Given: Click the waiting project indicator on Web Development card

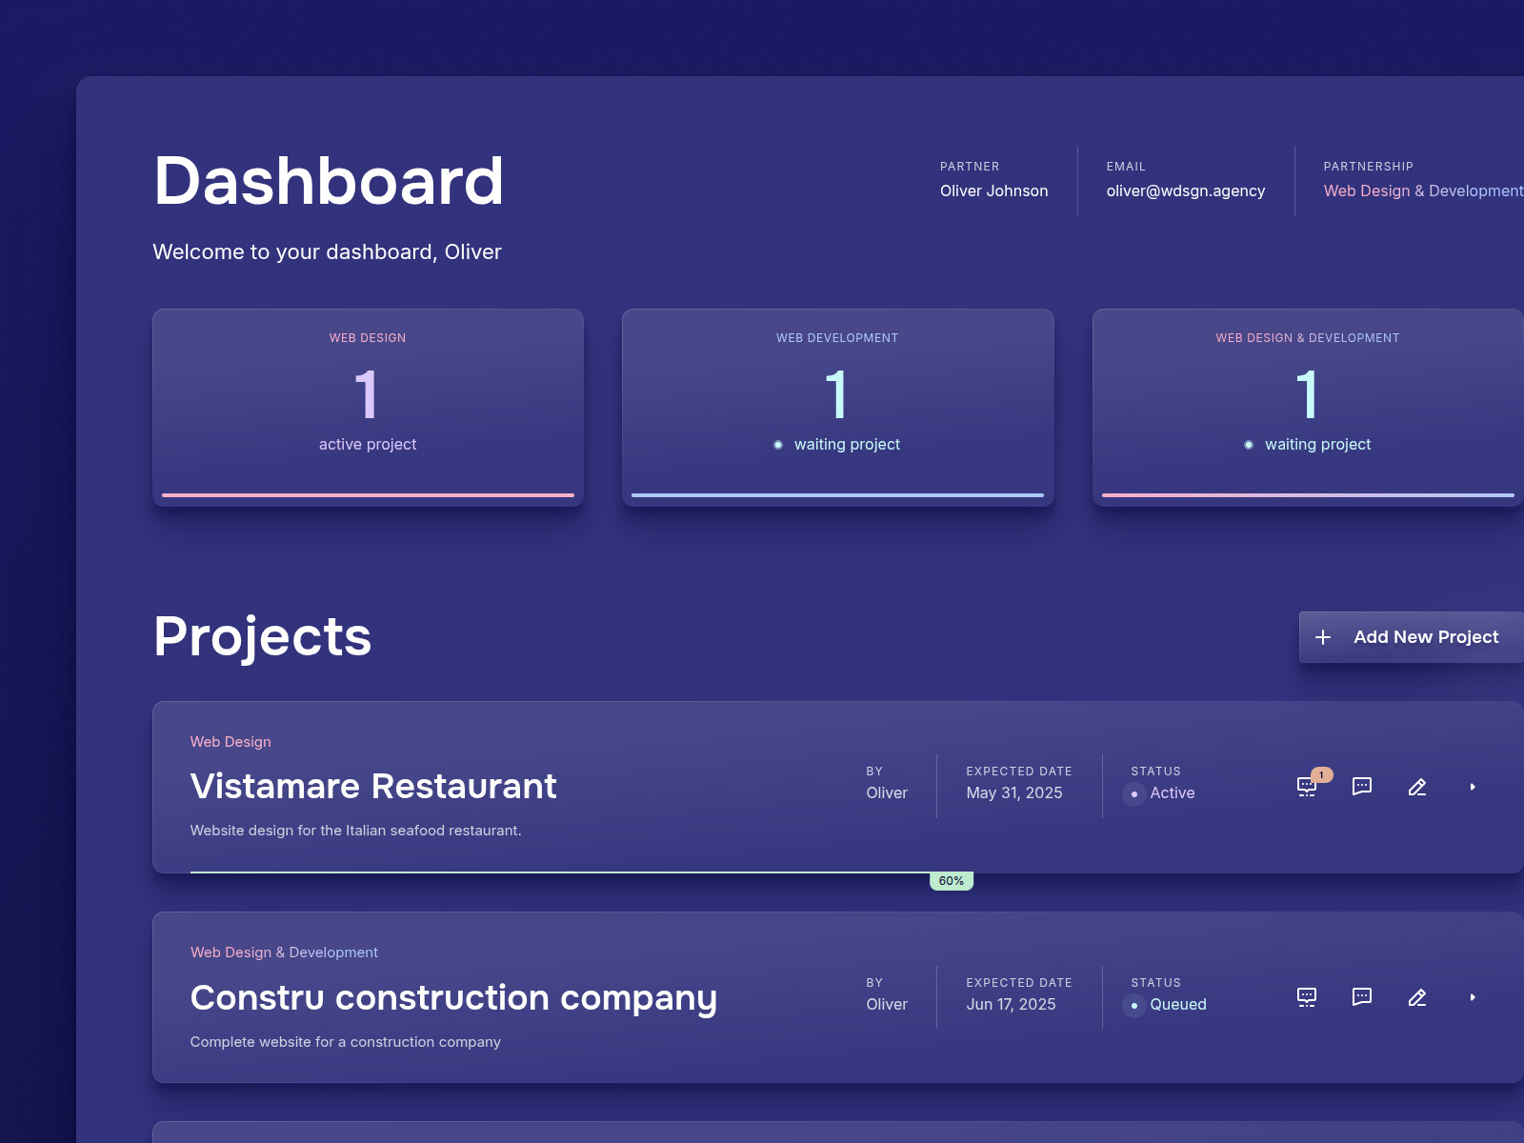Looking at the screenshot, I should pos(780,444).
